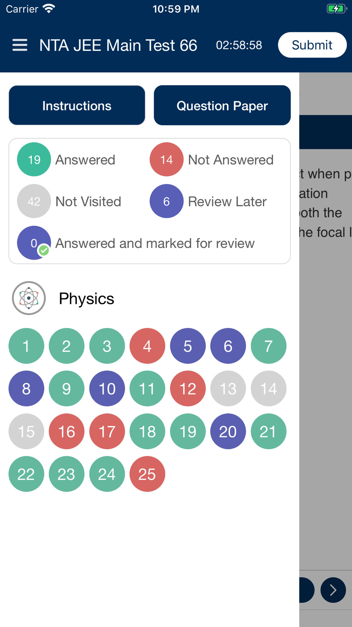Open the Instructions page

[77, 105]
